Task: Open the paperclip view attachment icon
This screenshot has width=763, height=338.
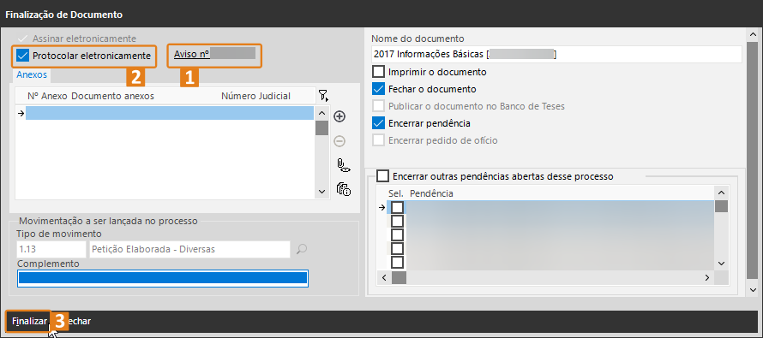Action: click(x=343, y=166)
